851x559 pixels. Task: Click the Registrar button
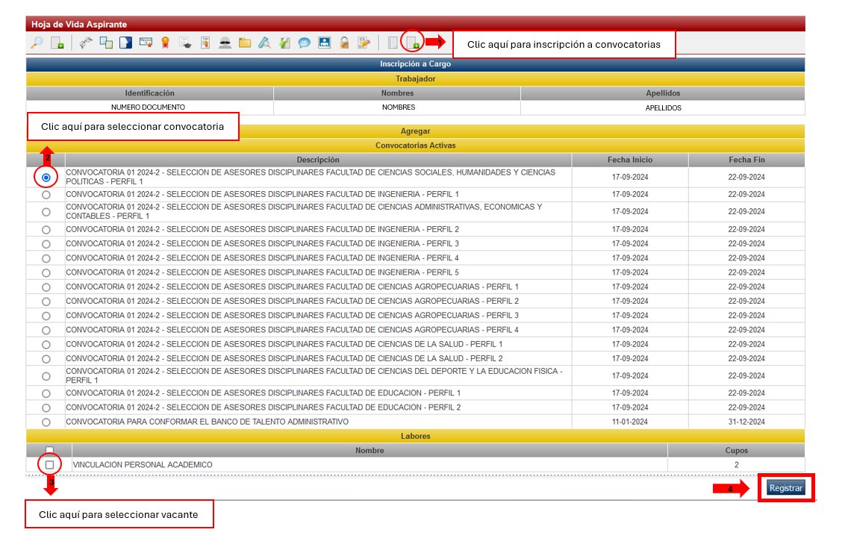[x=785, y=488]
